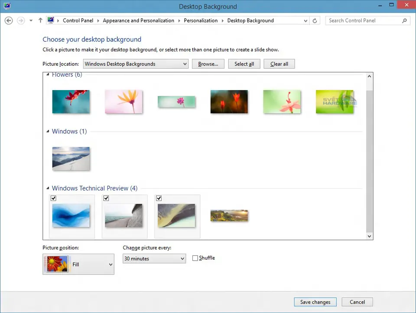416x313 pixels.
Task: Open the Picture location dropdown
Action: point(136,64)
